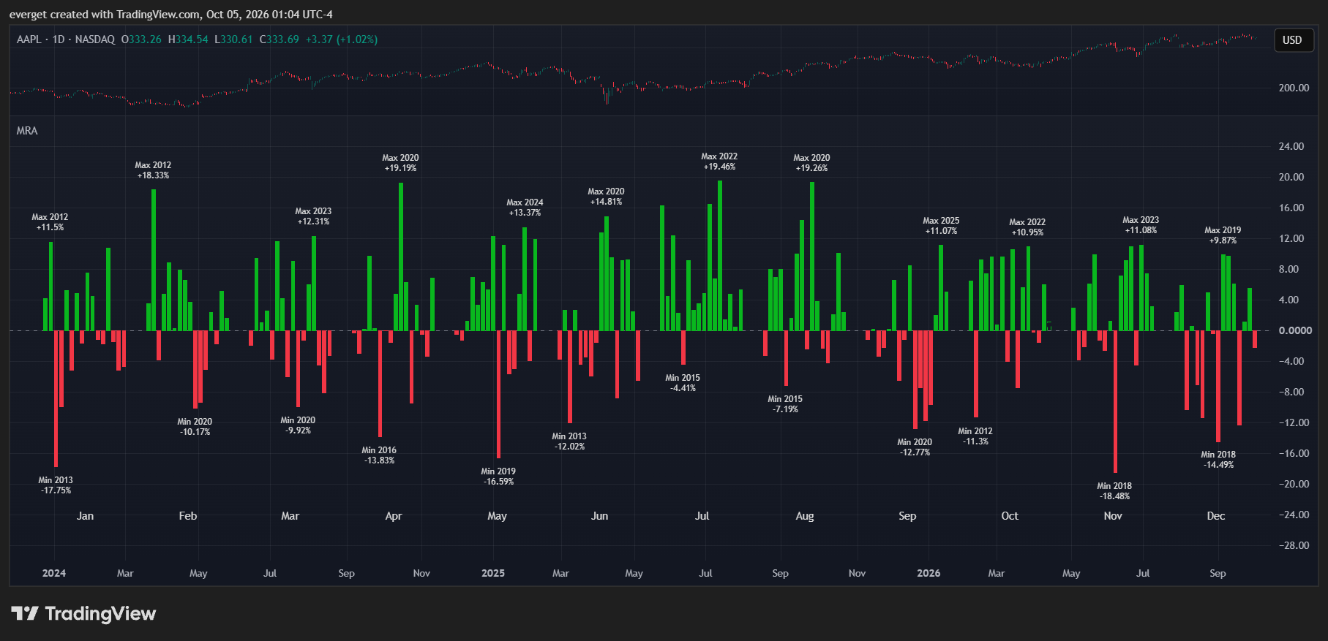Screen dimensions: 1328x641
Task: Click the 'Max 2019 +9.87%' label
Action: click(1223, 235)
